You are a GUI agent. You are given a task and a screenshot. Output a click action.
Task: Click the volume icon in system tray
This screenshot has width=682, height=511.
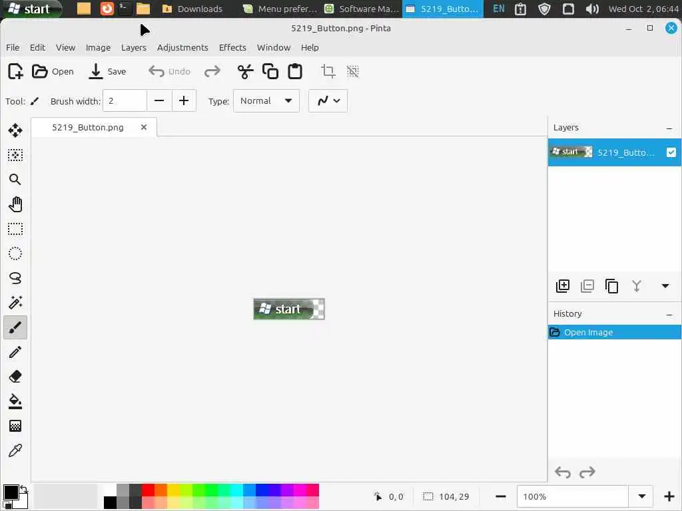point(592,9)
